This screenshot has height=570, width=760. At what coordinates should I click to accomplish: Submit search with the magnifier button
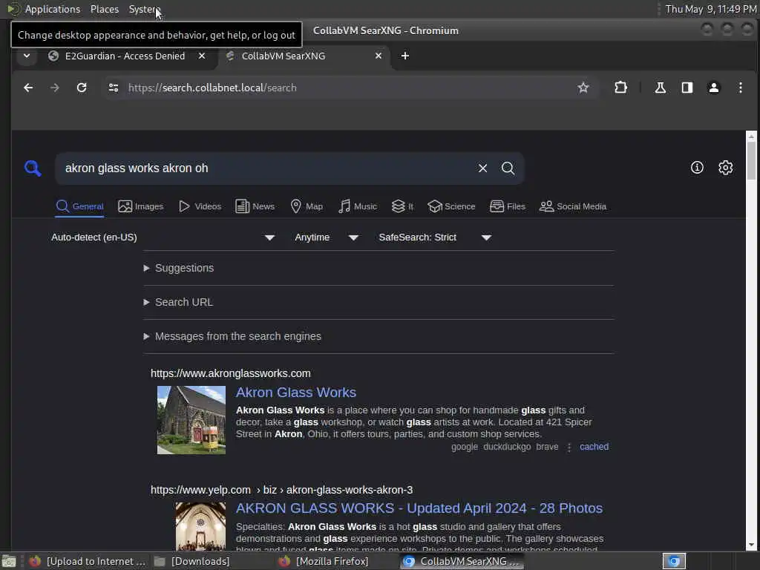click(x=508, y=168)
